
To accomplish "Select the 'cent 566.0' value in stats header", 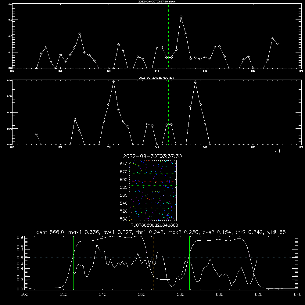I will [51, 232].
